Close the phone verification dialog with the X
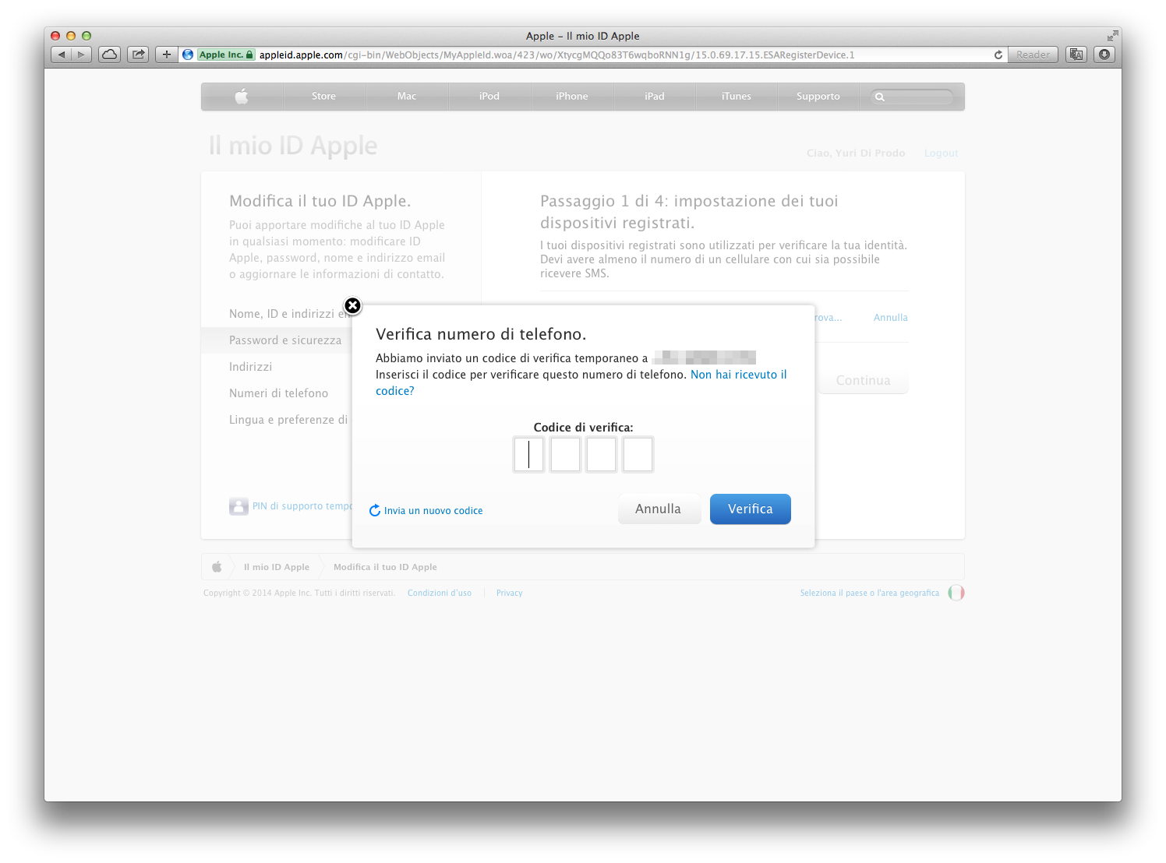Screen dimensions: 1166x863 click(353, 305)
